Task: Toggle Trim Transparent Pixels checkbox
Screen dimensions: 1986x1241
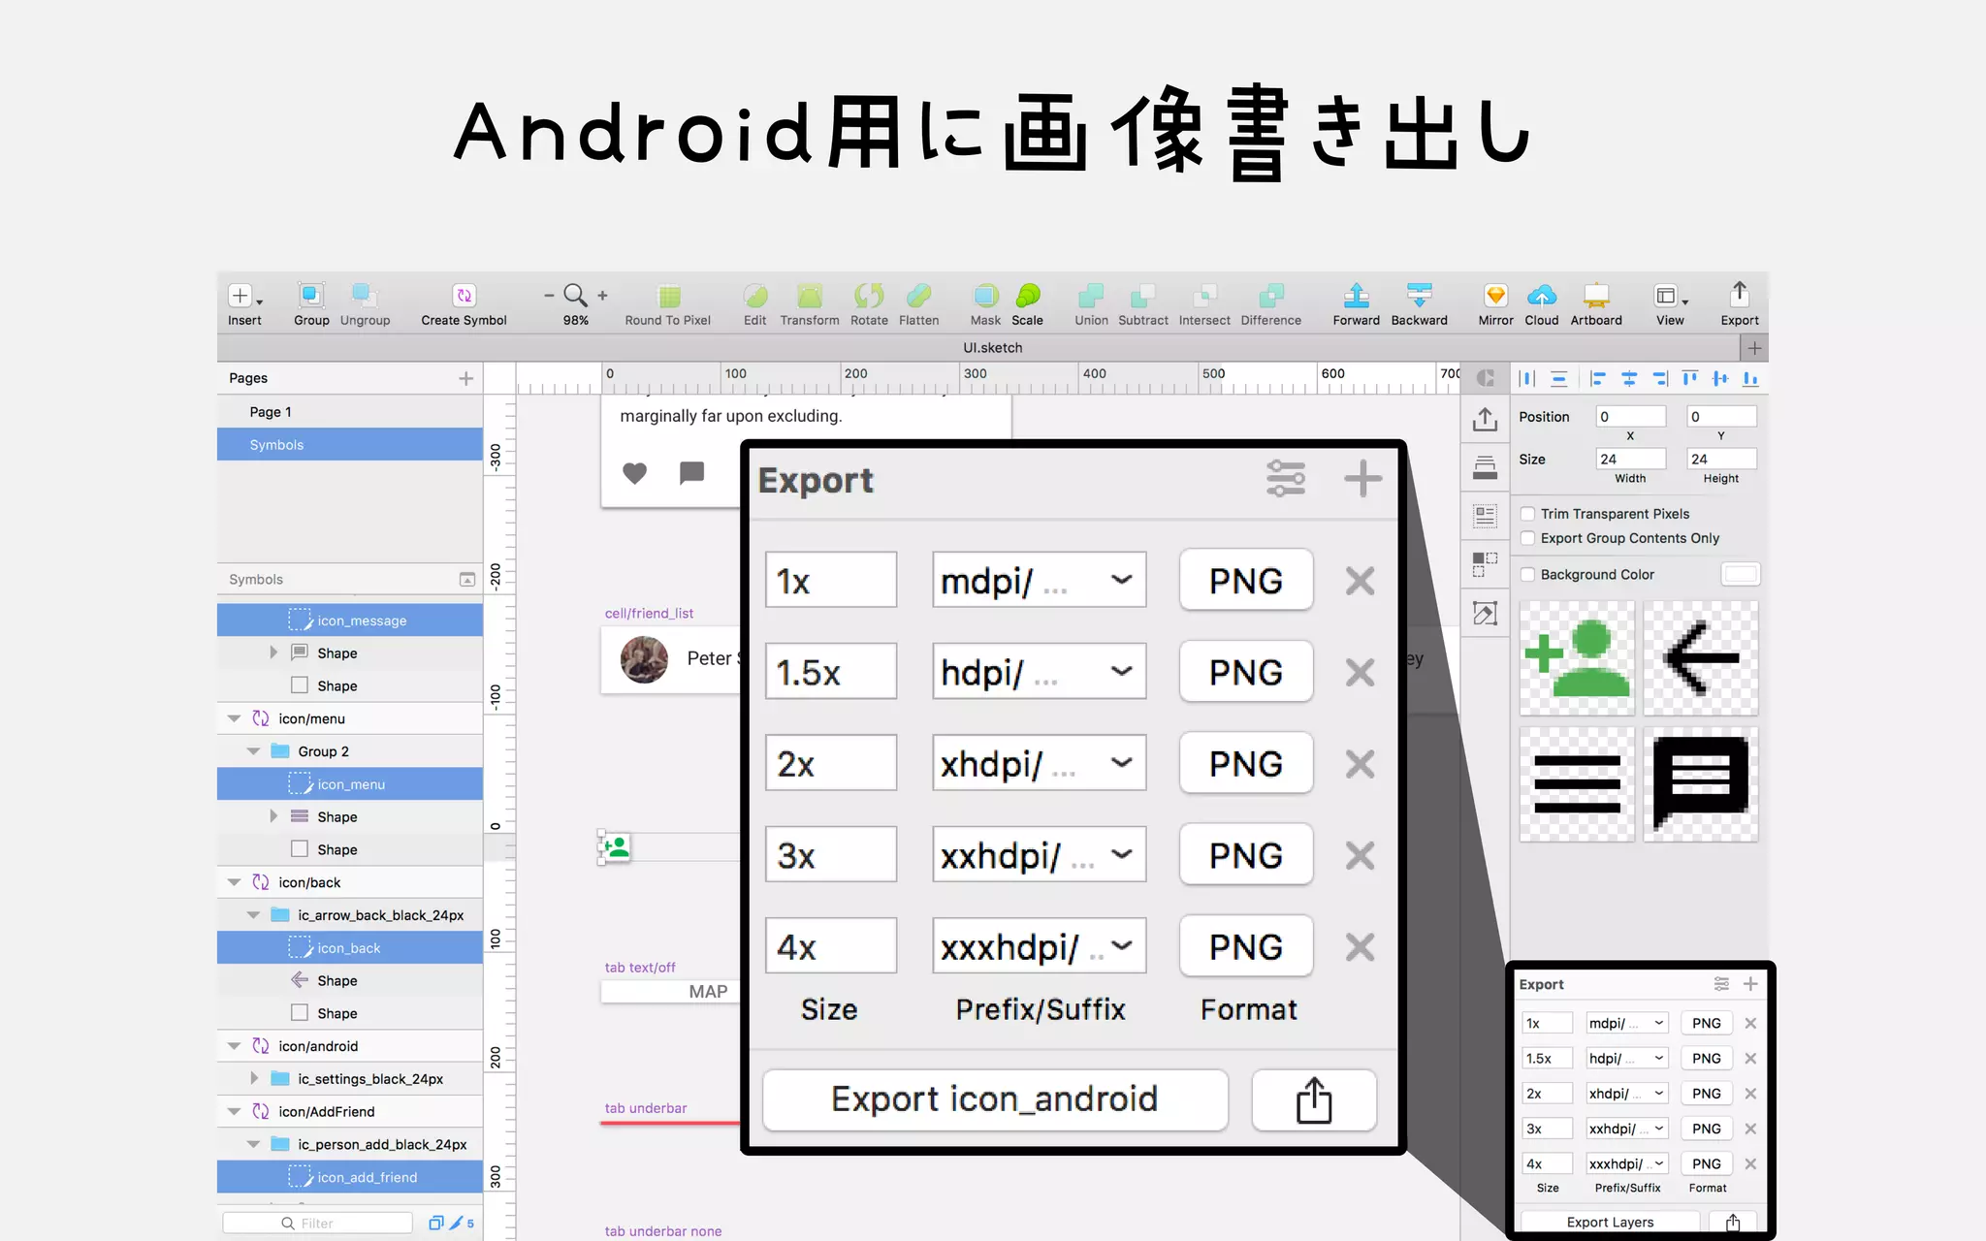Action: click(x=1528, y=514)
